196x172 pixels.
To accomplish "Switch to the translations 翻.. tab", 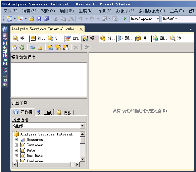I will (160, 38).
